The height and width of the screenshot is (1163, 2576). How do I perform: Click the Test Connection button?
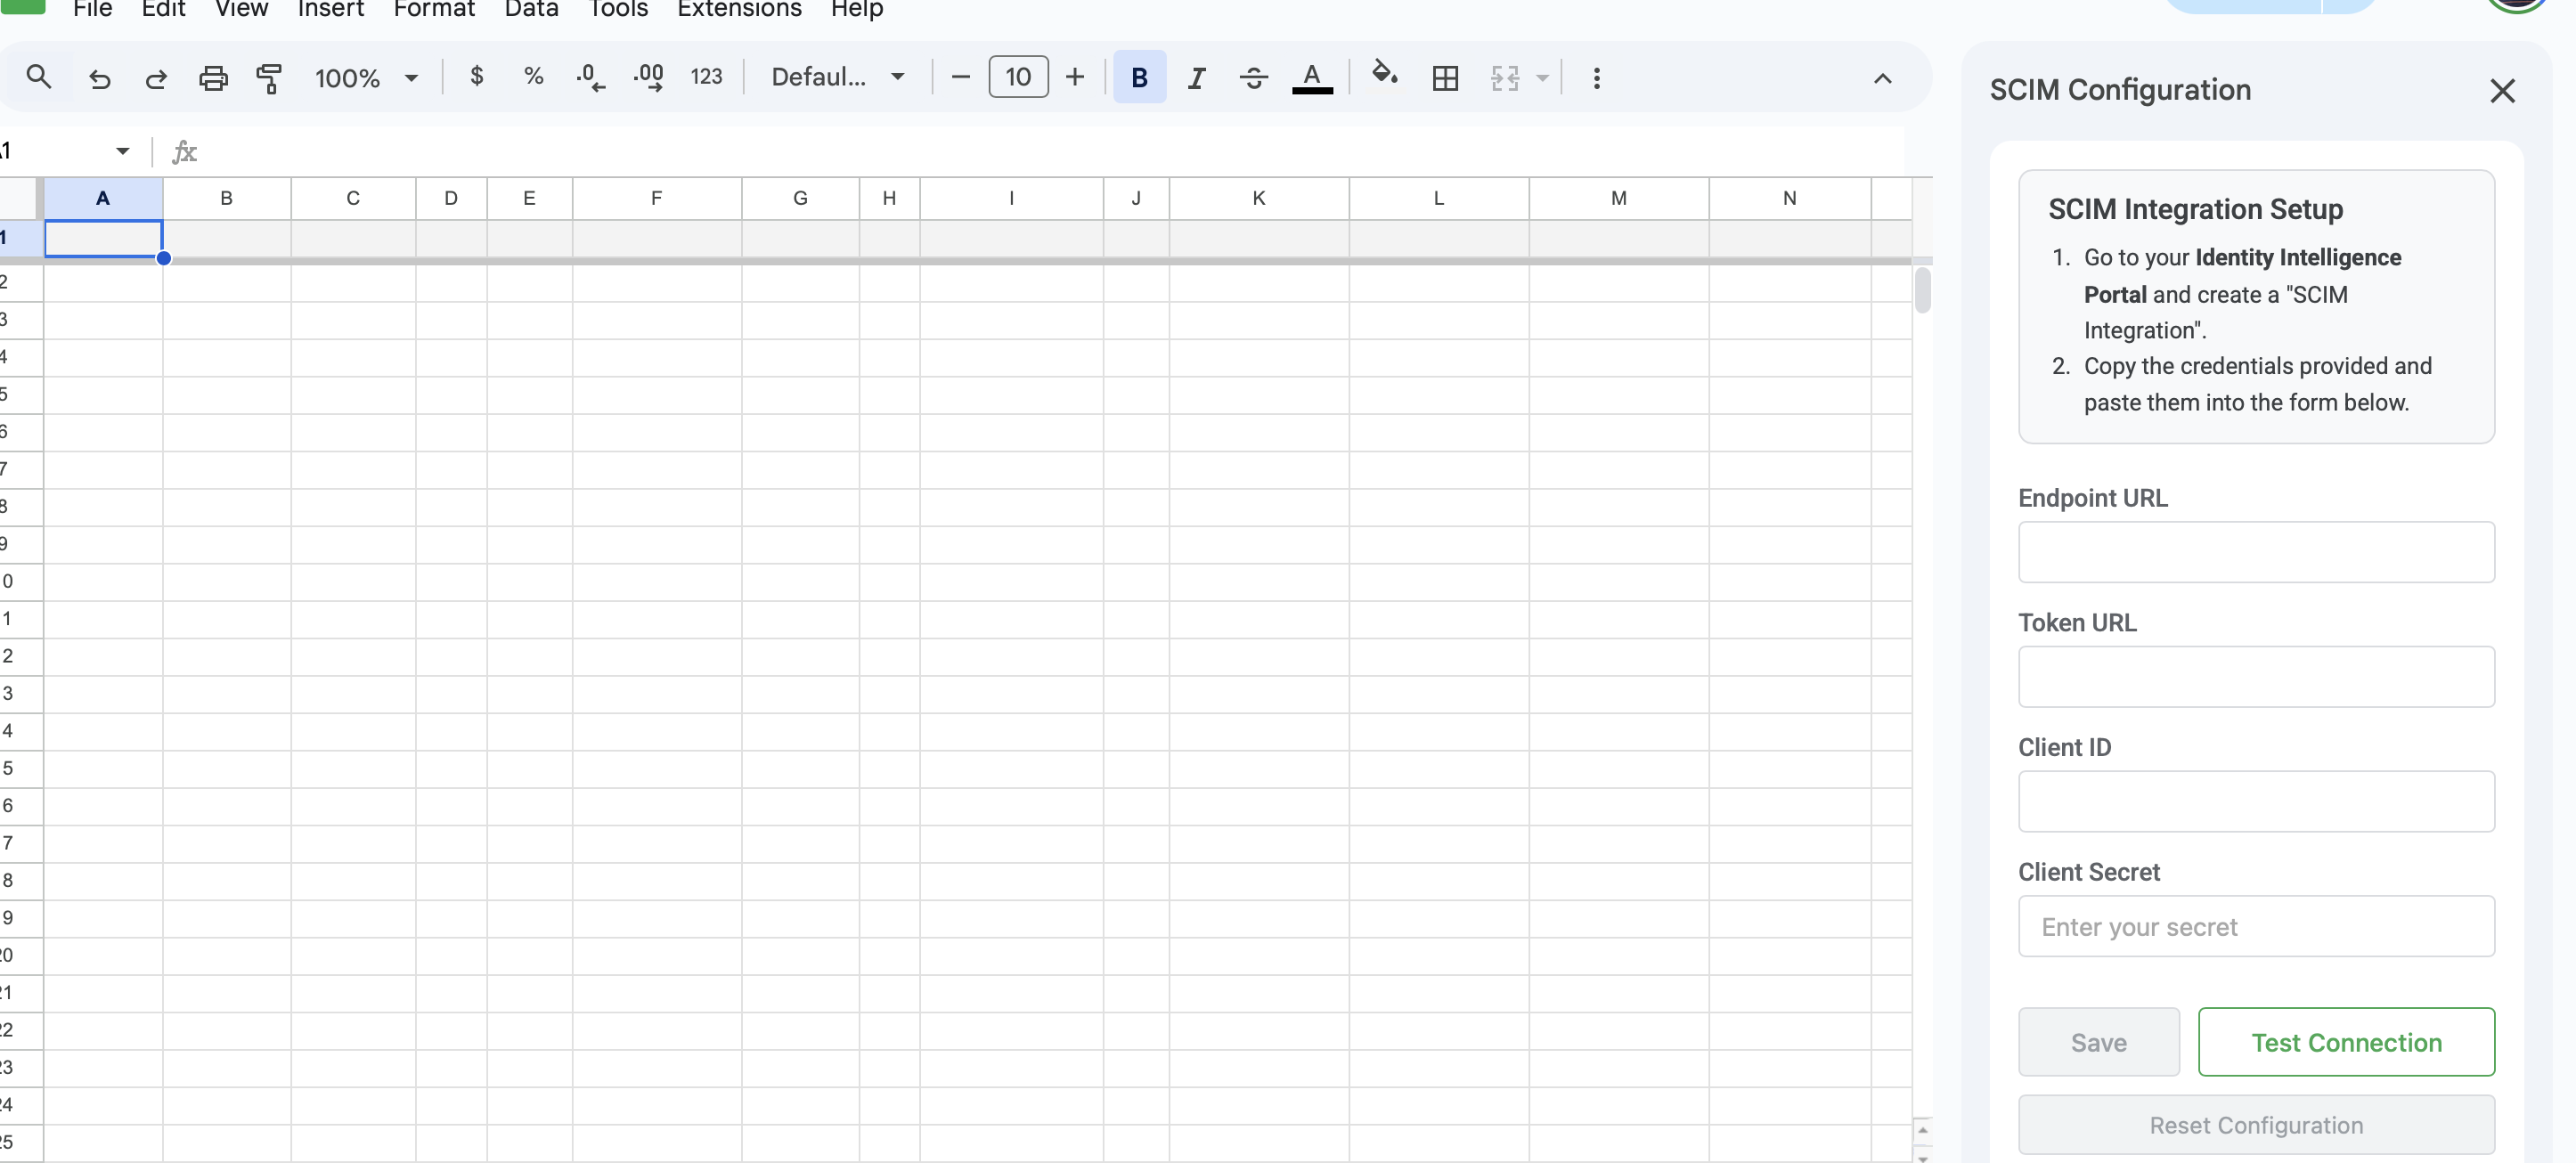[2345, 1042]
